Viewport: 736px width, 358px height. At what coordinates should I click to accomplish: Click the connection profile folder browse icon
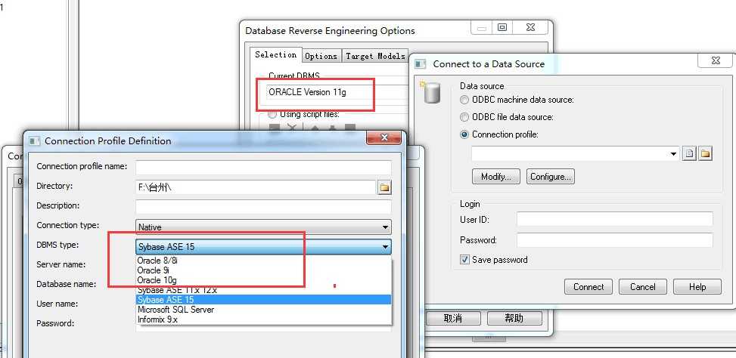point(705,153)
